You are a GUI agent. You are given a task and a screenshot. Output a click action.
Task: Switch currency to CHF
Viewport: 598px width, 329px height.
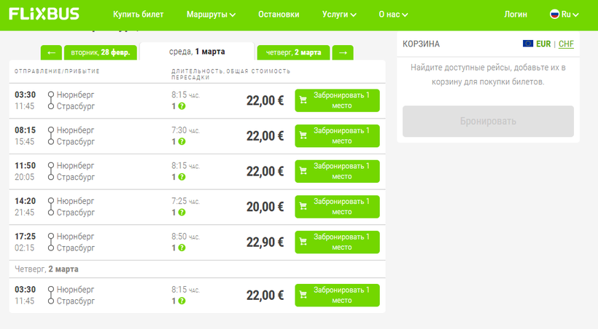coord(567,44)
